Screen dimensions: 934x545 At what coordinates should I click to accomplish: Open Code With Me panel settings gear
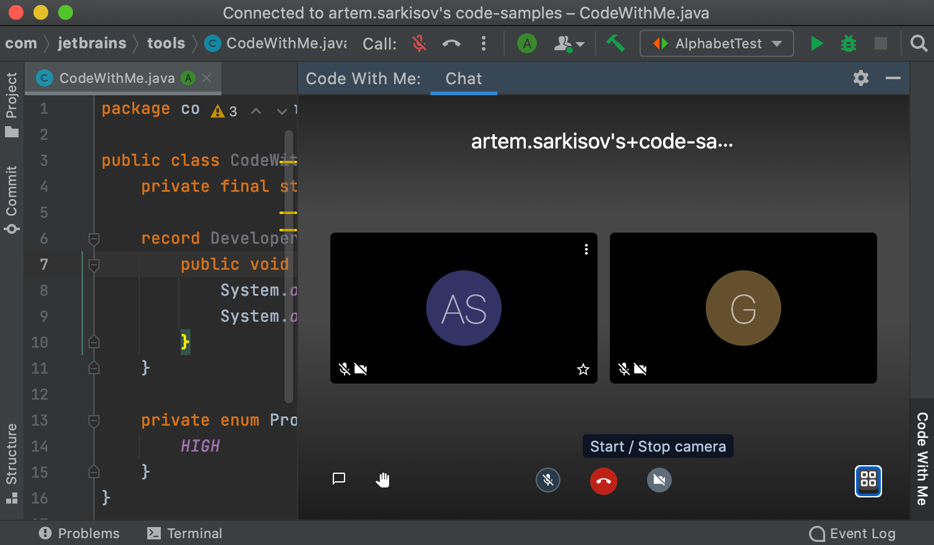(860, 78)
